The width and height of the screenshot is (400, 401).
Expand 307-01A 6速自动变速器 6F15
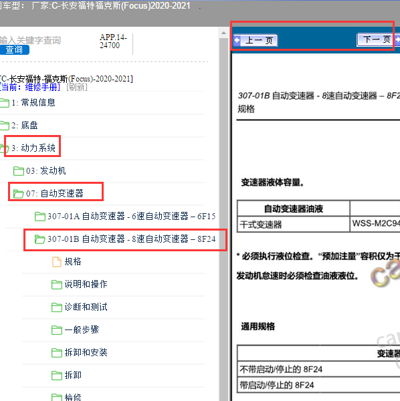131,216
